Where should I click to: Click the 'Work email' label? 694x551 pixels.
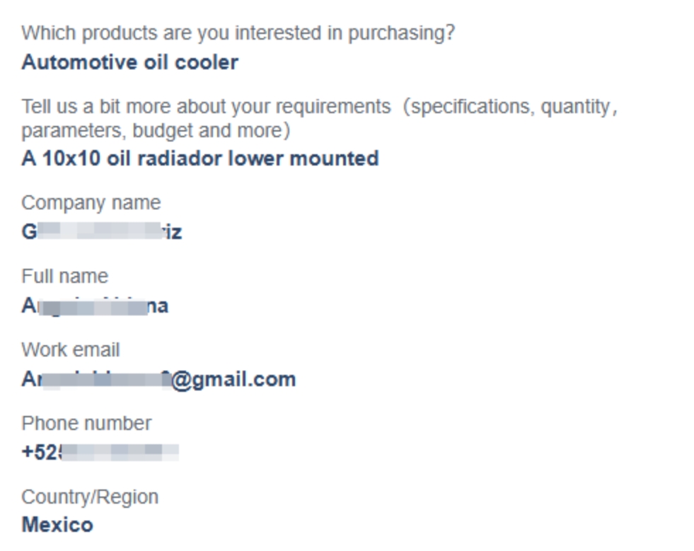click(70, 350)
